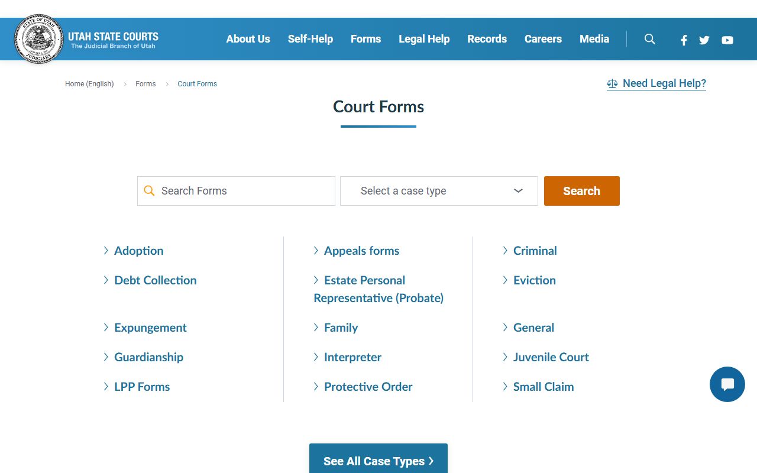Click the Court Forms breadcrumb
This screenshot has width=757, height=473.
pos(198,84)
